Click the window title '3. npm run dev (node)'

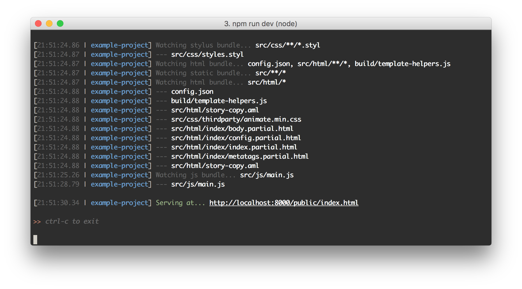[x=260, y=24]
